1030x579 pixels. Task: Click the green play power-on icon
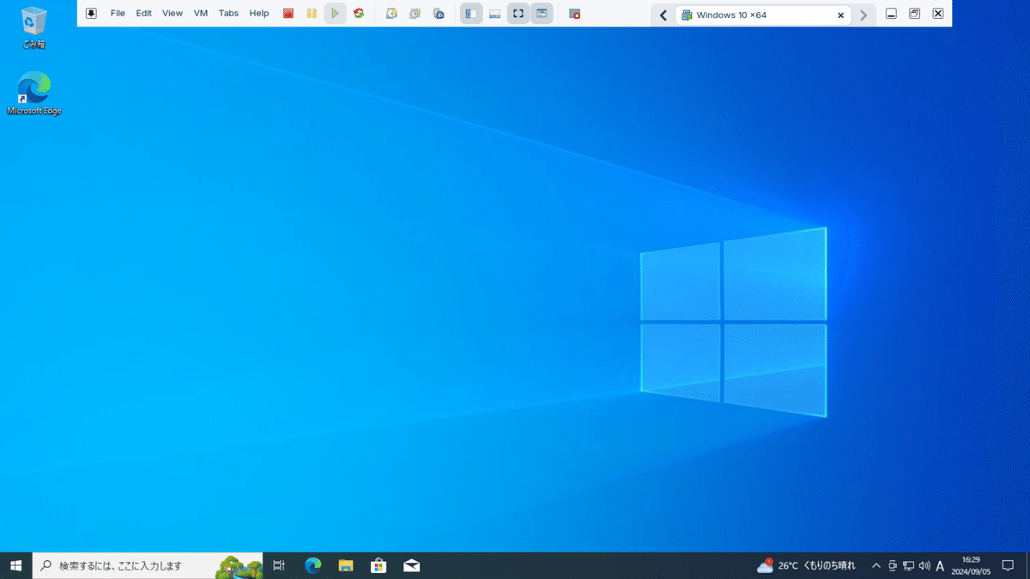(x=335, y=14)
